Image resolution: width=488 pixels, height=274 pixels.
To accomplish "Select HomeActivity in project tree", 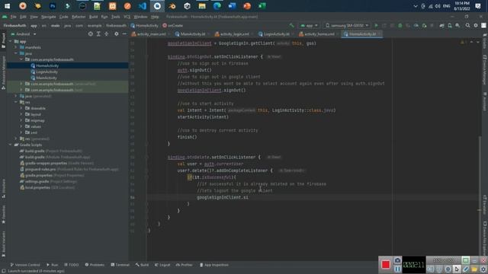I will [47, 65].
